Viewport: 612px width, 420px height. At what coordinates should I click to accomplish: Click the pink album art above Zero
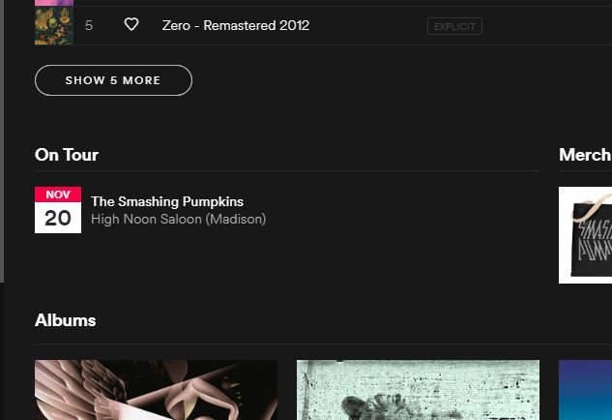pyautogui.click(x=54, y=3)
